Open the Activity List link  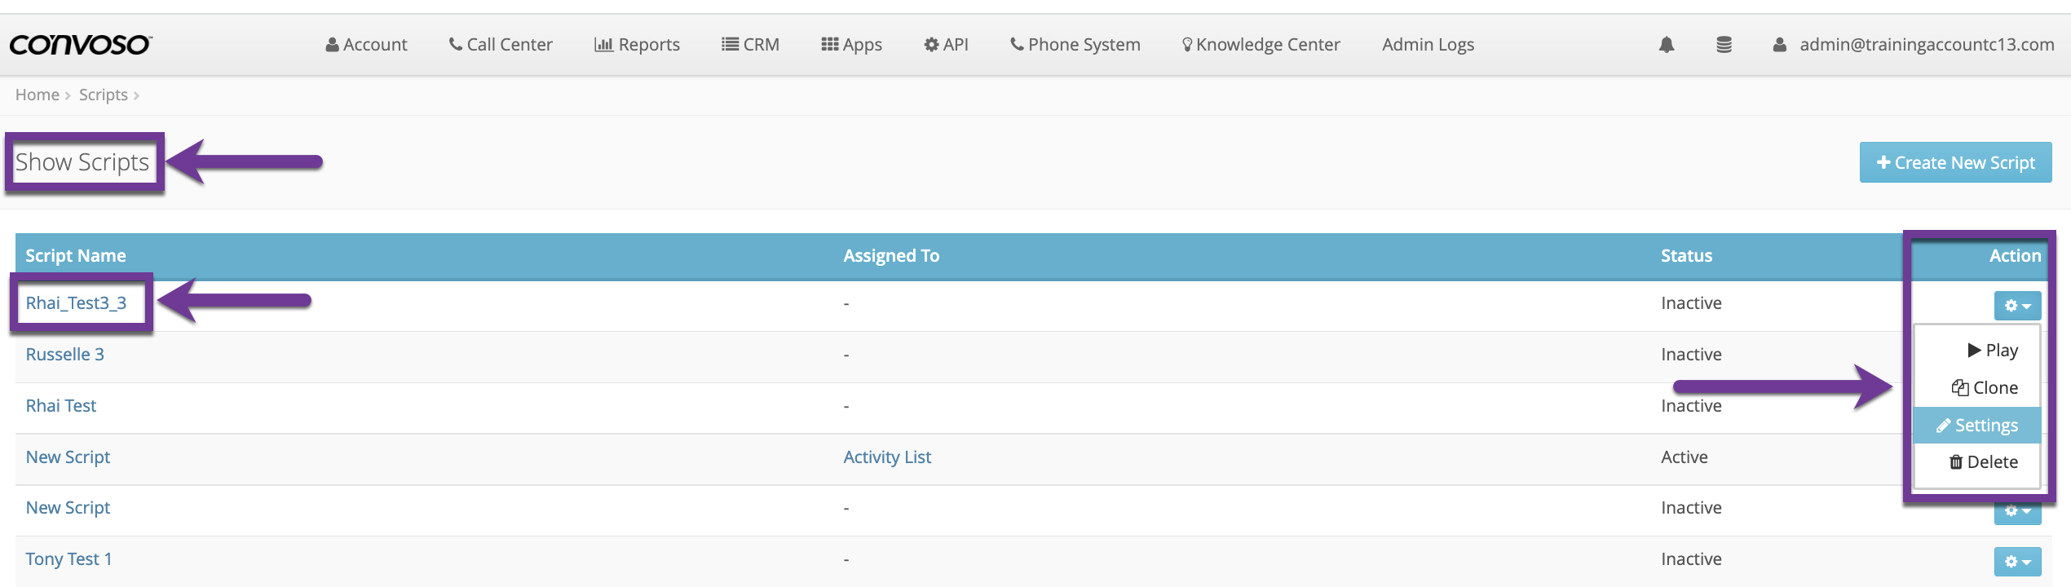(886, 457)
